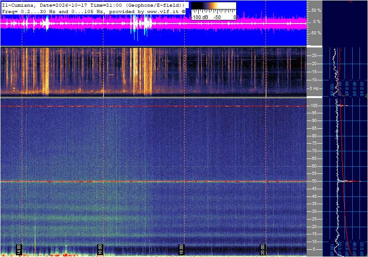Viewport: 368px width, 257px height.
Task: Click the title text 'I1-Cumiana, Date=2026-10-17 Time=21:00'
Action: click(x=62, y=5)
